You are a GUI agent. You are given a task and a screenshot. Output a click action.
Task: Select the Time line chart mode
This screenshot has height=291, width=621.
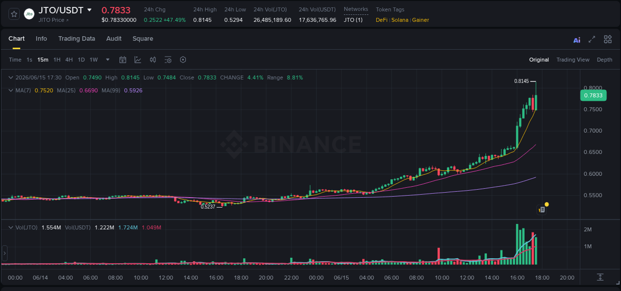click(15, 60)
